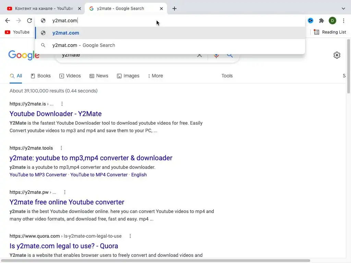Switch to Images results
Viewport: 351px width, 263px height.
[x=128, y=76]
